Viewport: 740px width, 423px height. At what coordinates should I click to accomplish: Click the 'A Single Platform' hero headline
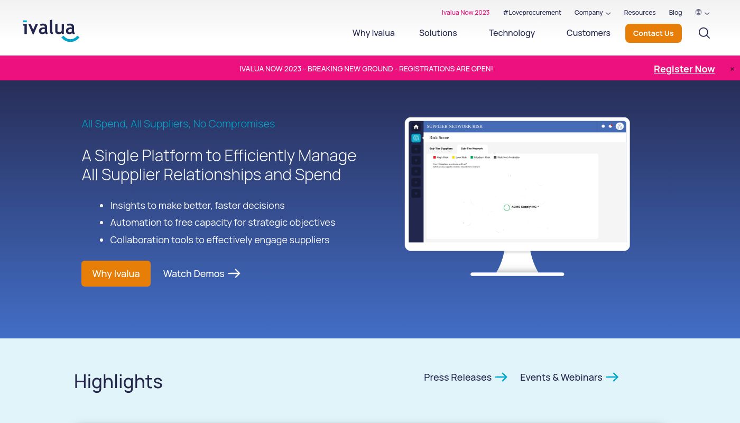219,165
